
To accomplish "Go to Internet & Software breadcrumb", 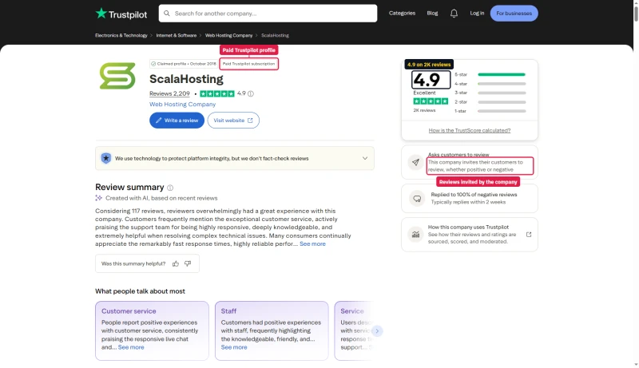I will pyautogui.click(x=176, y=35).
